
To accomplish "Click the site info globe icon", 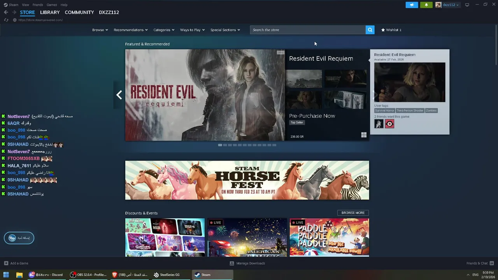I will (14, 20).
